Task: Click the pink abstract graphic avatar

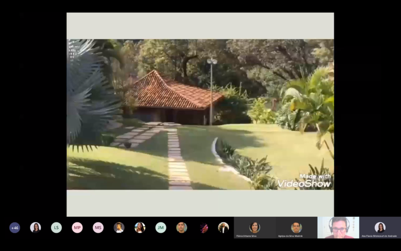Action: click(203, 227)
